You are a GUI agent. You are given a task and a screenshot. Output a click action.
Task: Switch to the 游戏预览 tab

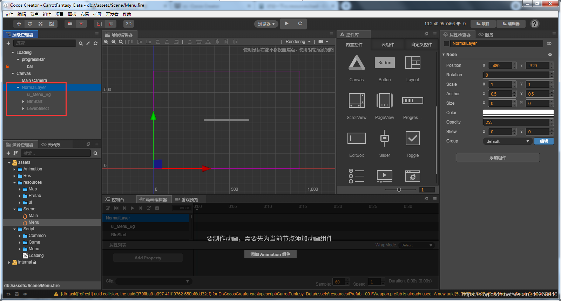190,199
